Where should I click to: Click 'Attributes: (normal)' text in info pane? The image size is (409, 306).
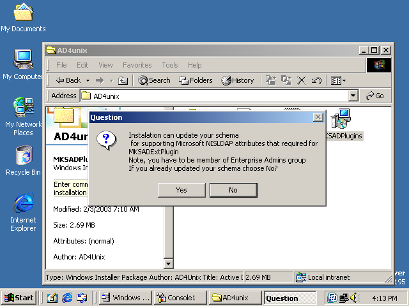click(84, 241)
